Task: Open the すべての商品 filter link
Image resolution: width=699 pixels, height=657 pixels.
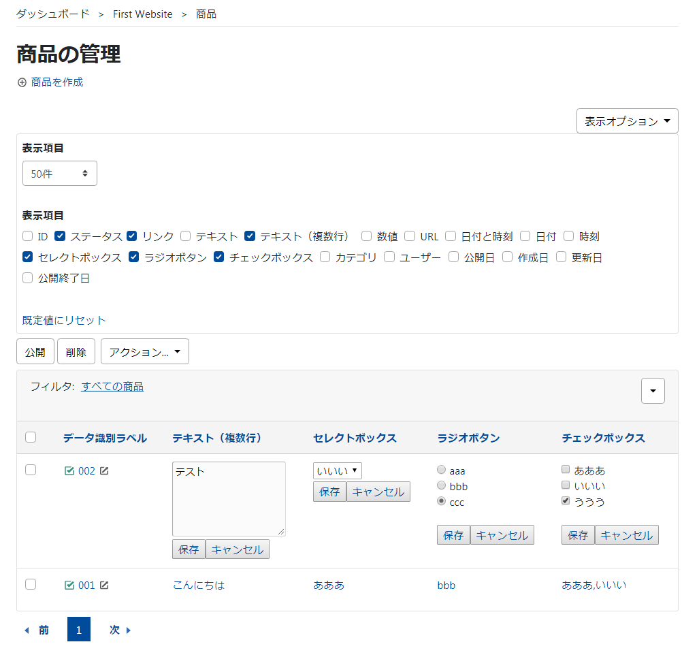Action: [x=112, y=386]
